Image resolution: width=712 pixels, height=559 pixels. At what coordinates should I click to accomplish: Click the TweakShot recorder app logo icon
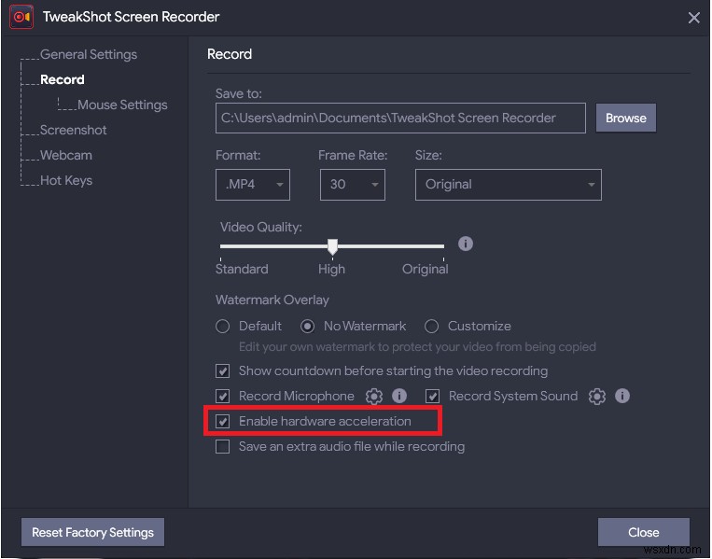tap(21, 17)
